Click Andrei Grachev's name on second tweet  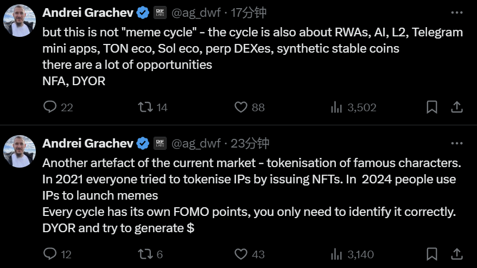(x=87, y=143)
